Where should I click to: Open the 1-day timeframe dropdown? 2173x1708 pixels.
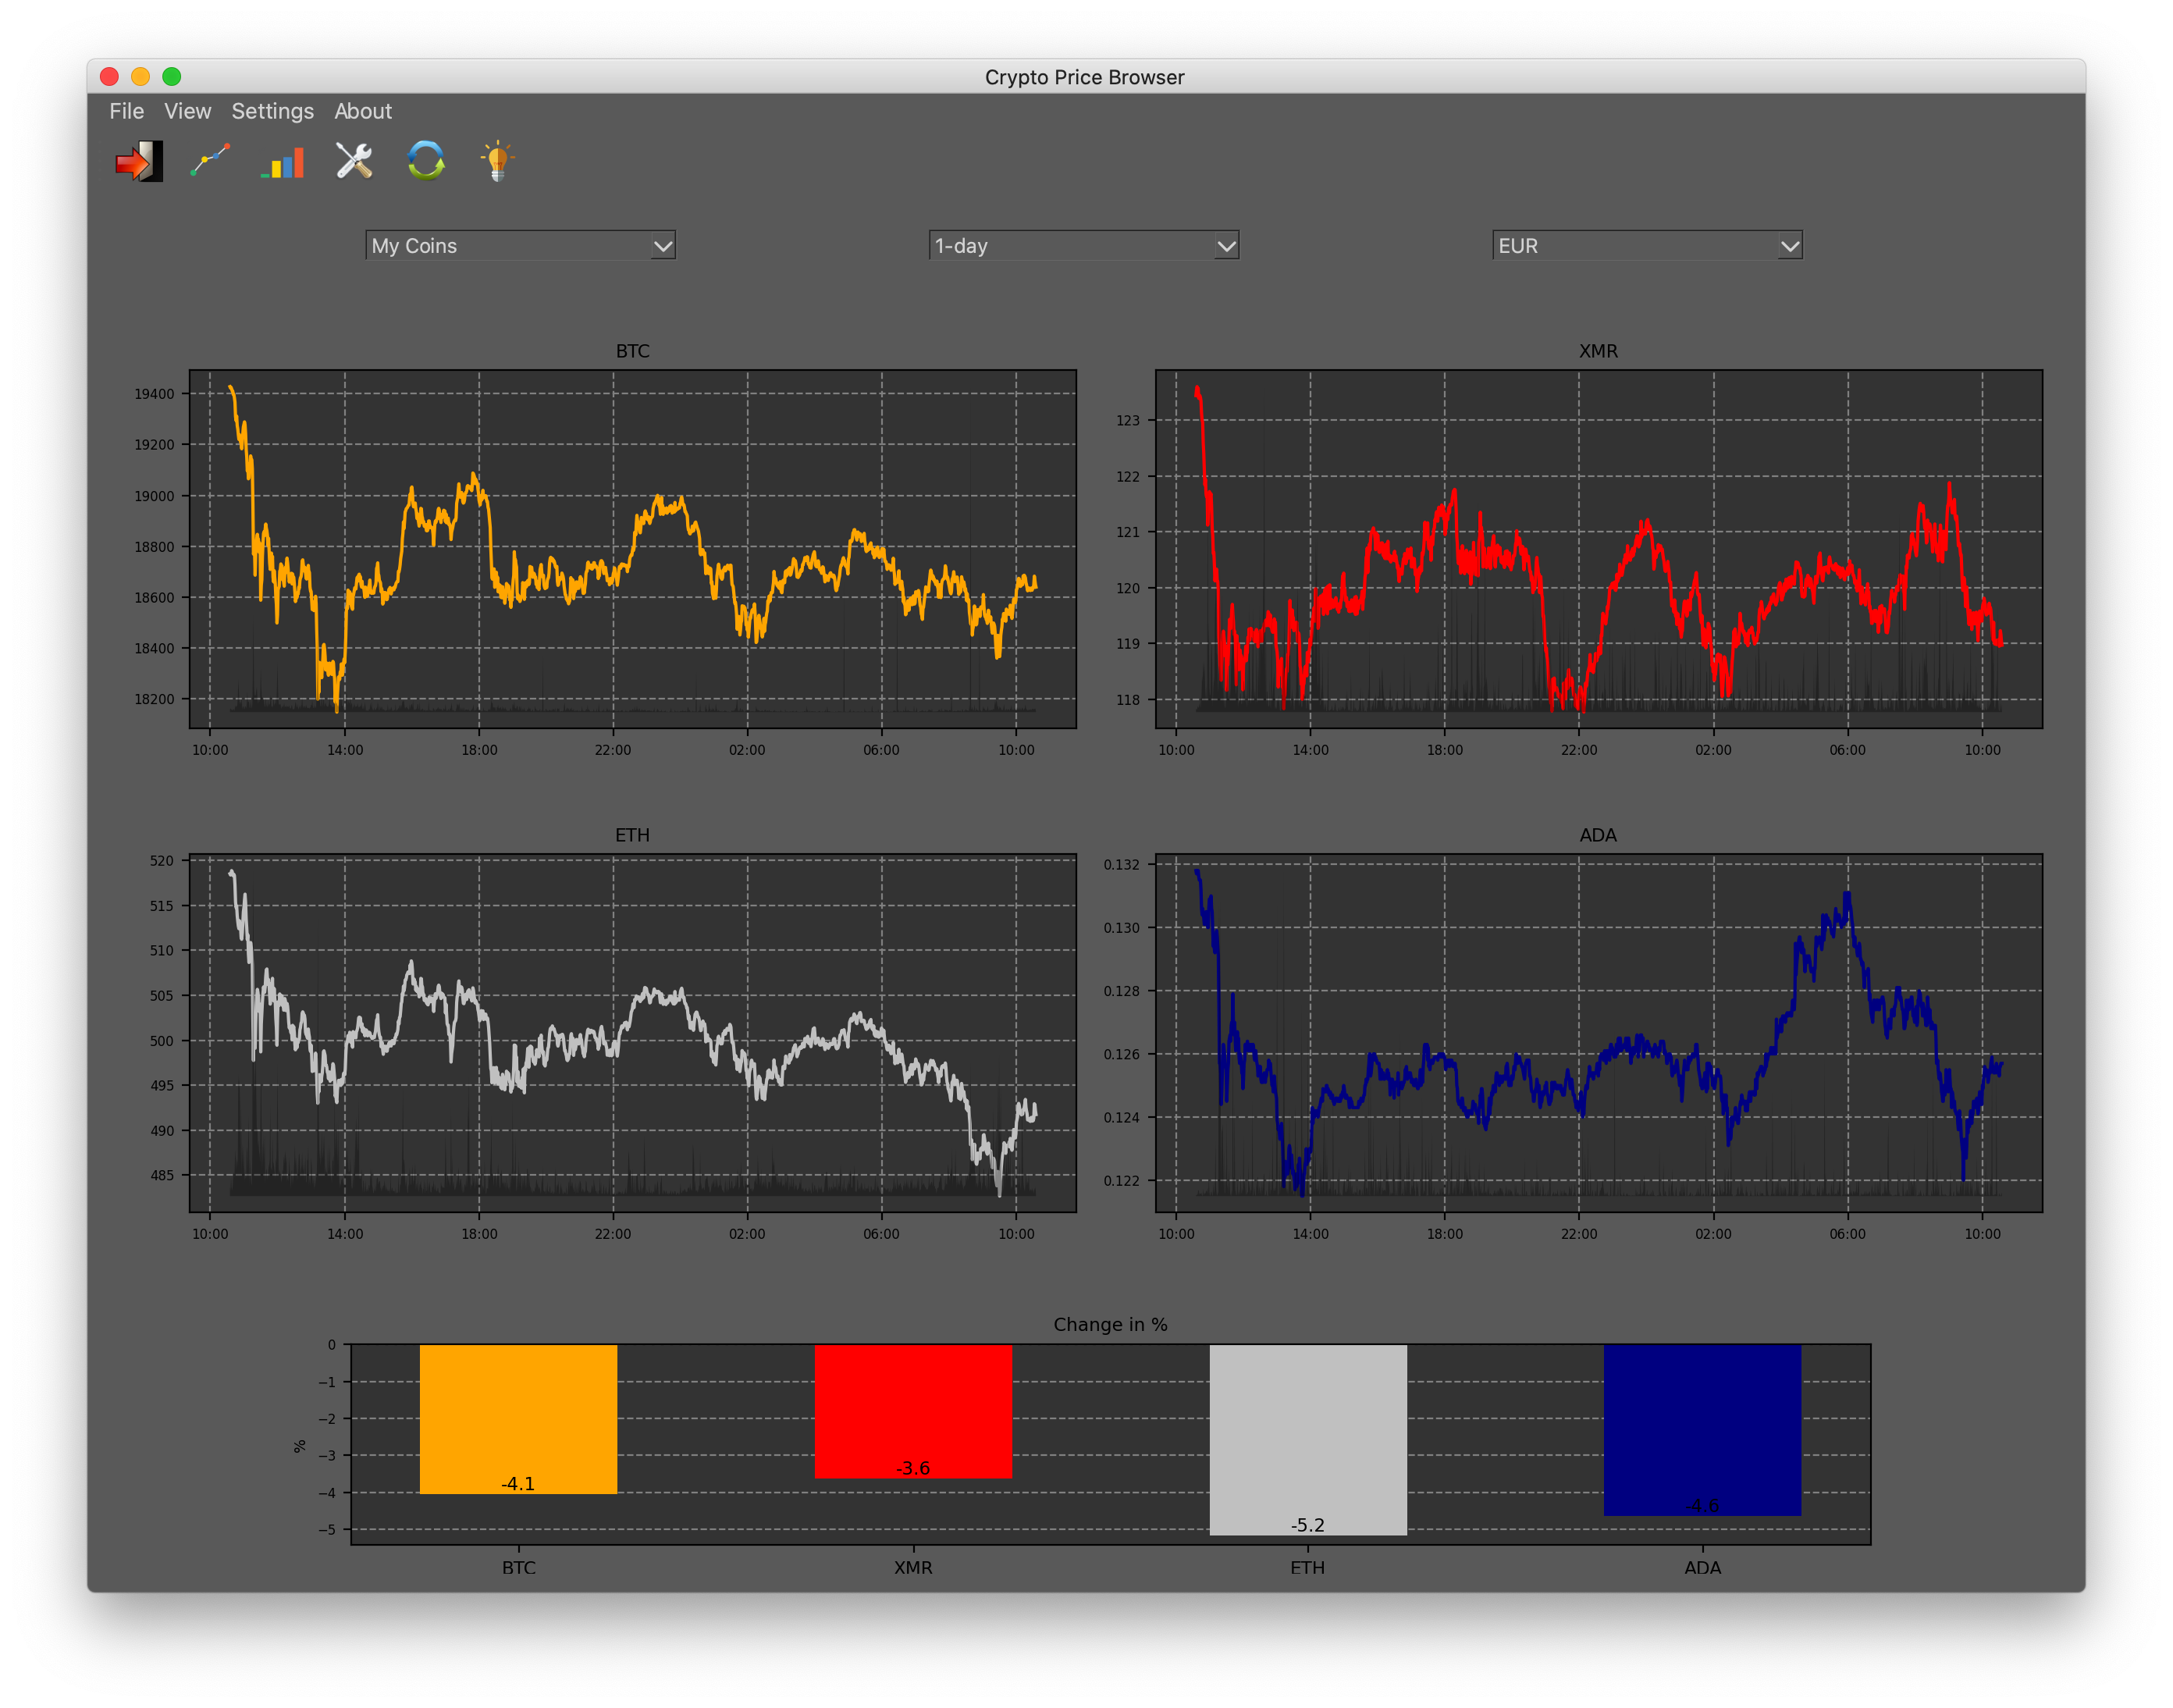[x=1083, y=246]
